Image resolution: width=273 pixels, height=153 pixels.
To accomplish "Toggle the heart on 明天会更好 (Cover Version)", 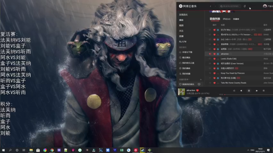I will 214,64.
